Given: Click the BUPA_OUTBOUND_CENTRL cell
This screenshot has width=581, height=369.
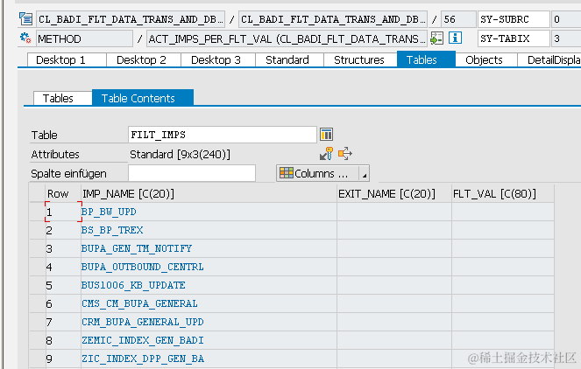Looking at the screenshot, I should [x=209, y=267].
